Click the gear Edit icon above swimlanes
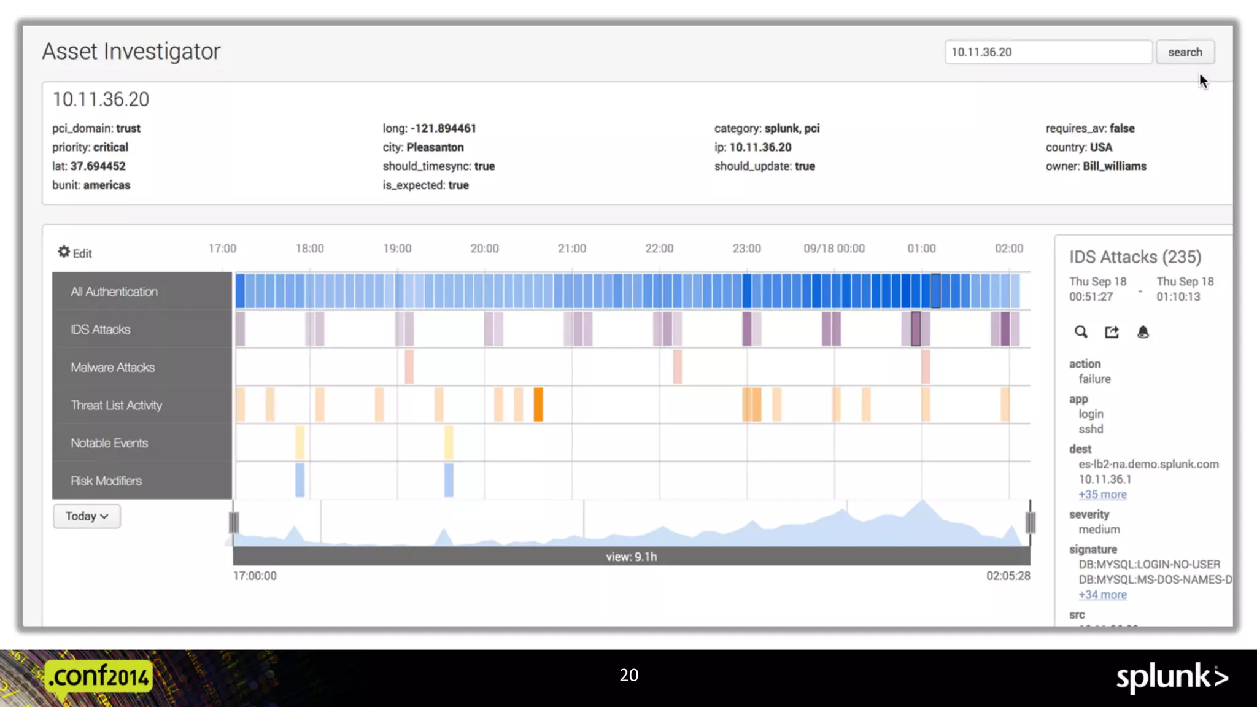The width and height of the screenshot is (1257, 707). tap(64, 252)
